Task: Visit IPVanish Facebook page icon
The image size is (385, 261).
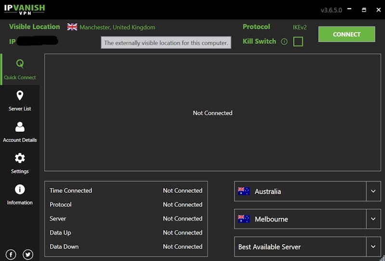Action: (x=11, y=254)
